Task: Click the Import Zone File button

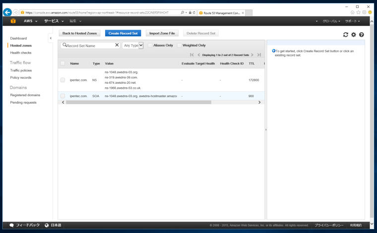Action: click(162, 33)
